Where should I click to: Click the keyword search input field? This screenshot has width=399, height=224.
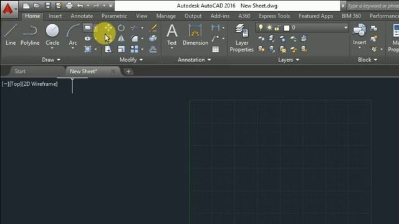373,6
